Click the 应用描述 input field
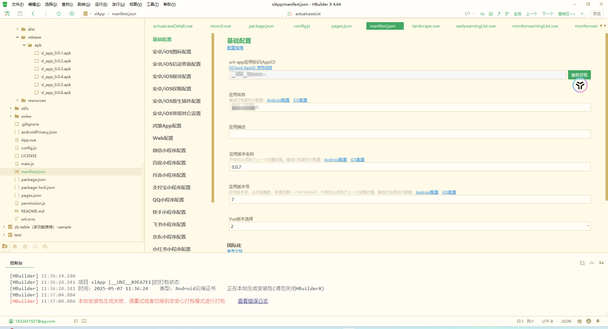This screenshot has height=329, width=608. 410,134
